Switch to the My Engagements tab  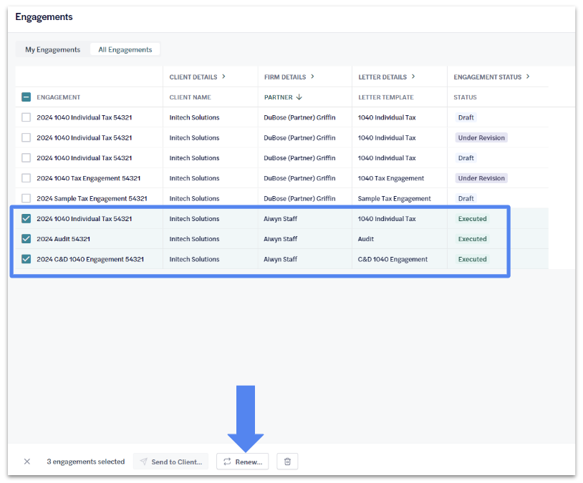pyautogui.click(x=53, y=49)
